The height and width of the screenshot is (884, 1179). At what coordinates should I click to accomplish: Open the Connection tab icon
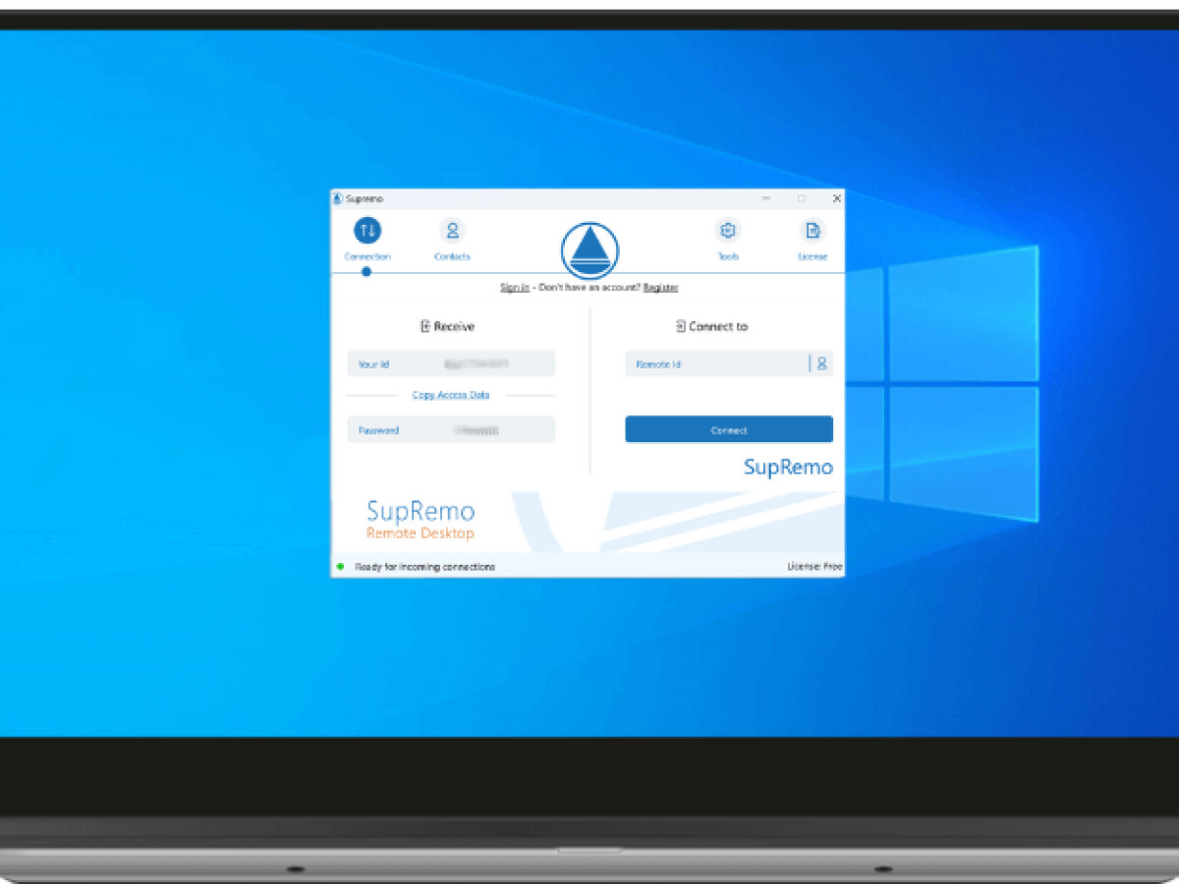(367, 232)
